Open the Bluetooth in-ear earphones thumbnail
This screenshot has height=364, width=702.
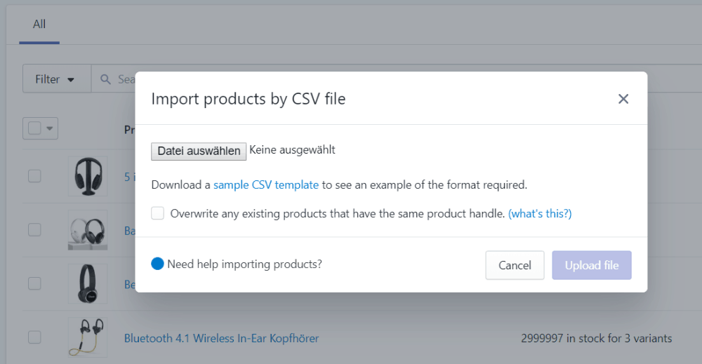(88, 337)
